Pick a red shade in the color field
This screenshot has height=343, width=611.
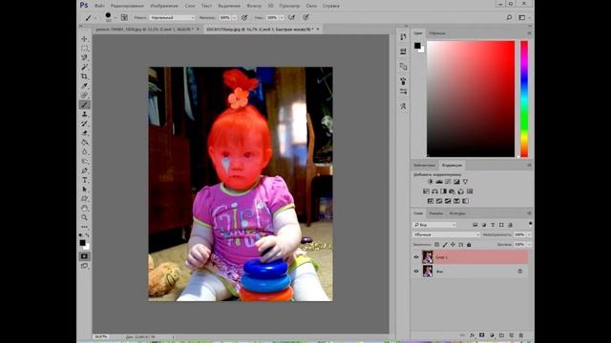[x=471, y=99]
